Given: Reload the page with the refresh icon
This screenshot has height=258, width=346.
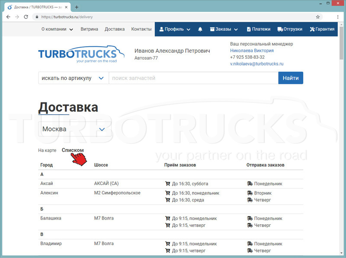Looking at the screenshot, I should tap(26, 17).
